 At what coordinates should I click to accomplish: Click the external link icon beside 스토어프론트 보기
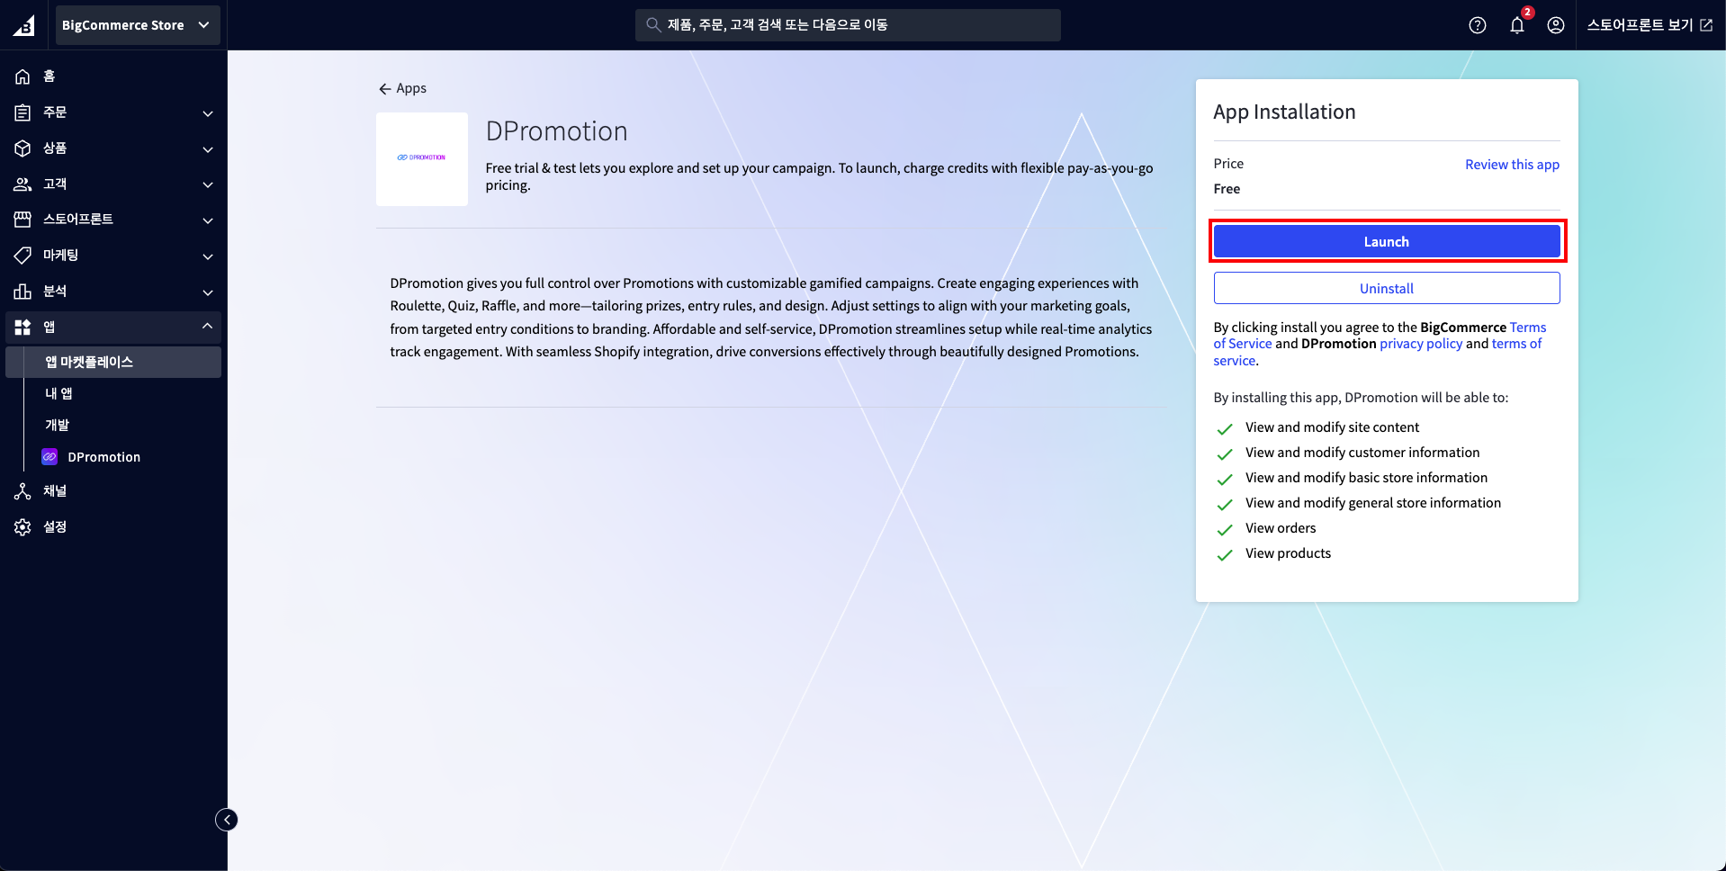tap(1706, 25)
